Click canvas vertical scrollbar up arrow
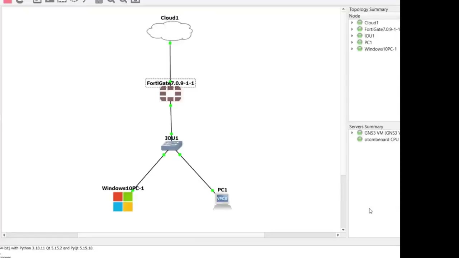 point(343,9)
